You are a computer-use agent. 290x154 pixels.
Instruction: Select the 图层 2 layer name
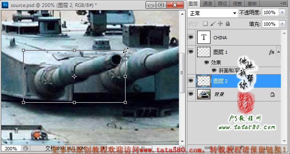click(x=220, y=81)
